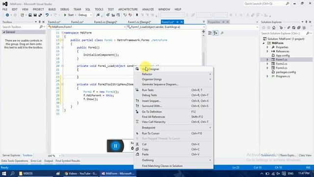Screen dimensions: 314x177
Task: Choose Go To Definition in context menu
Action: tap(173, 112)
